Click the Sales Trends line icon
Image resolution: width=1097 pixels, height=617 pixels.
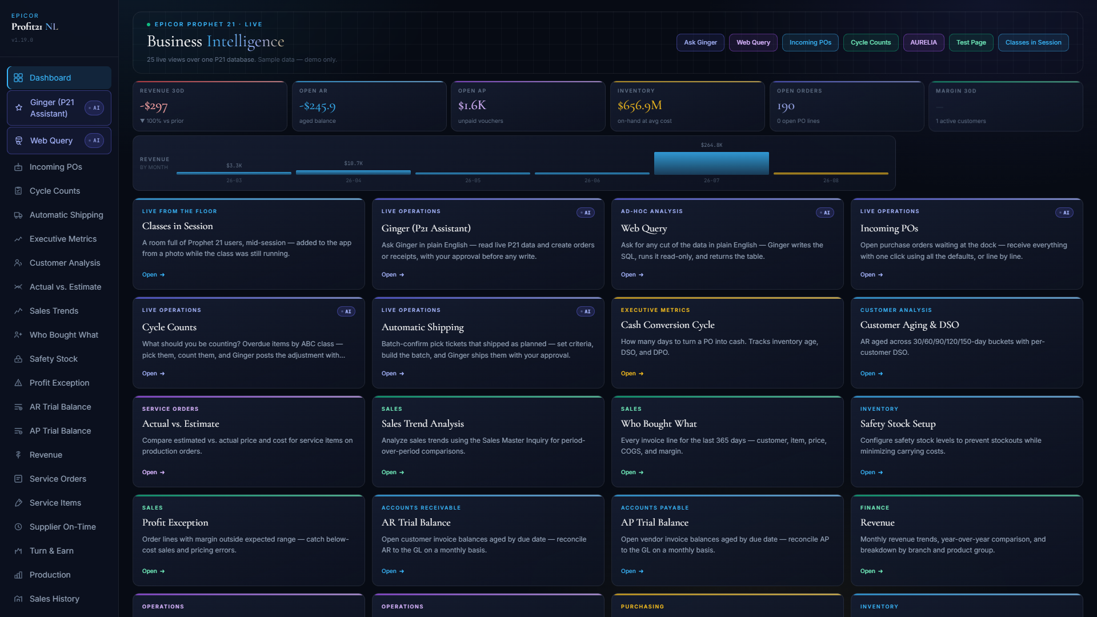[x=18, y=311]
